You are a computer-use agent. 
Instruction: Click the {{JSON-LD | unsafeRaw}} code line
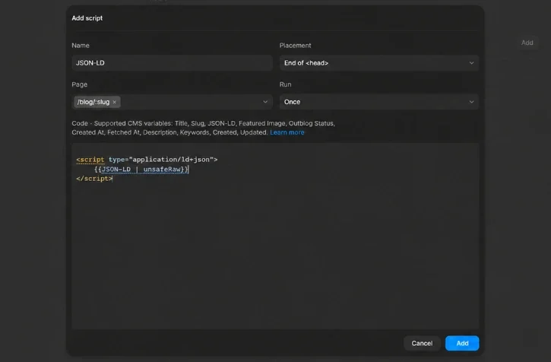tap(141, 170)
